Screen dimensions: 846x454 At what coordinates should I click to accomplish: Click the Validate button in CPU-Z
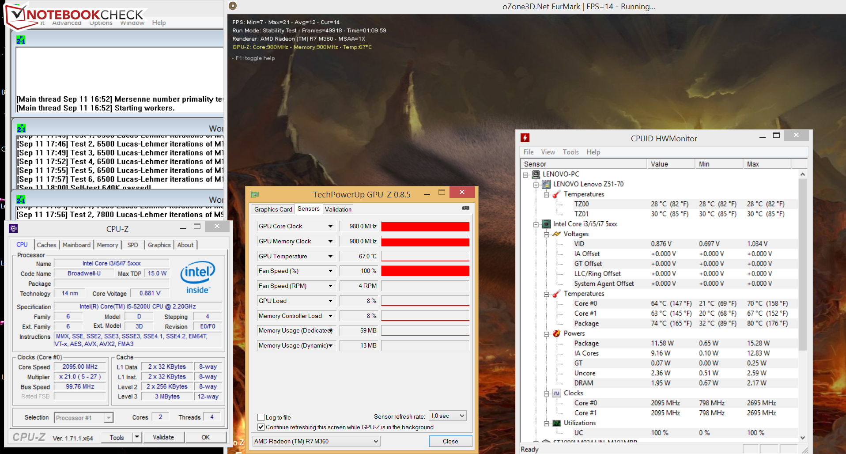pos(163,437)
